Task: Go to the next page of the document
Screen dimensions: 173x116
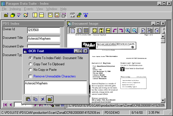Action: coord(157,31)
